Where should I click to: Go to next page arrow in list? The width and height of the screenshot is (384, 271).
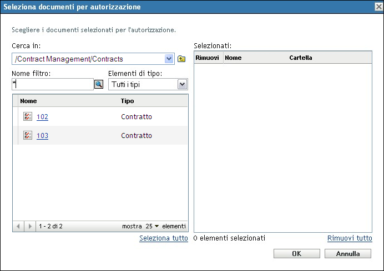pyautogui.click(x=30, y=226)
